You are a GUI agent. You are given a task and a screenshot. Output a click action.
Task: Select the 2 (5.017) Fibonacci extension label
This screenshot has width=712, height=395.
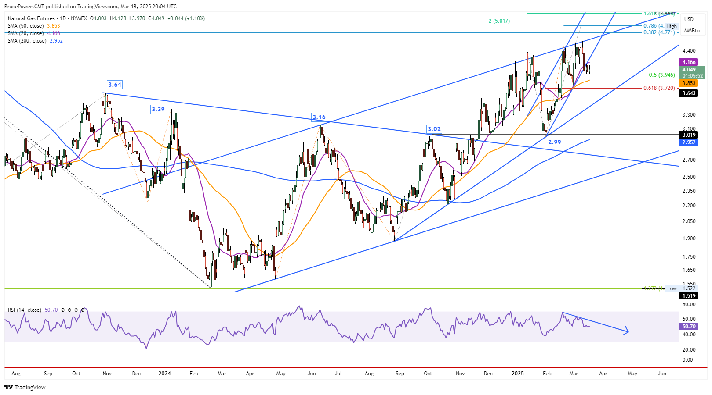click(499, 21)
